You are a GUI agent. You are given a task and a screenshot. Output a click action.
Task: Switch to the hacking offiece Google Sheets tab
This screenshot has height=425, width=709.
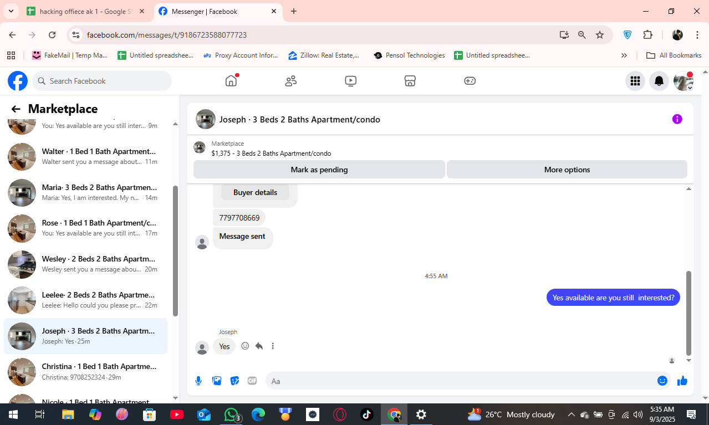[x=86, y=11]
